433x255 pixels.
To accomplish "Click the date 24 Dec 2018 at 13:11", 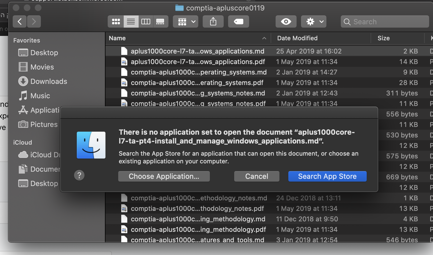I will (308, 198).
